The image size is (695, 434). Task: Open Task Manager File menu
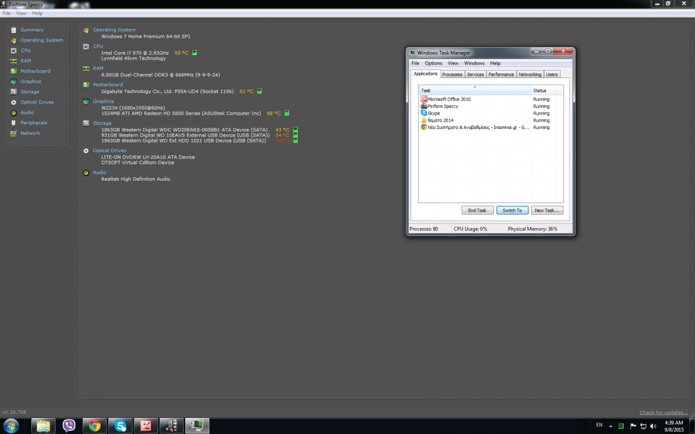click(x=415, y=63)
